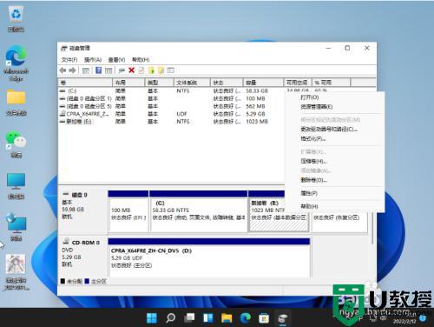Open the Recycle Bin on the desktop
Screen dimensions: 434x327
click(16, 19)
